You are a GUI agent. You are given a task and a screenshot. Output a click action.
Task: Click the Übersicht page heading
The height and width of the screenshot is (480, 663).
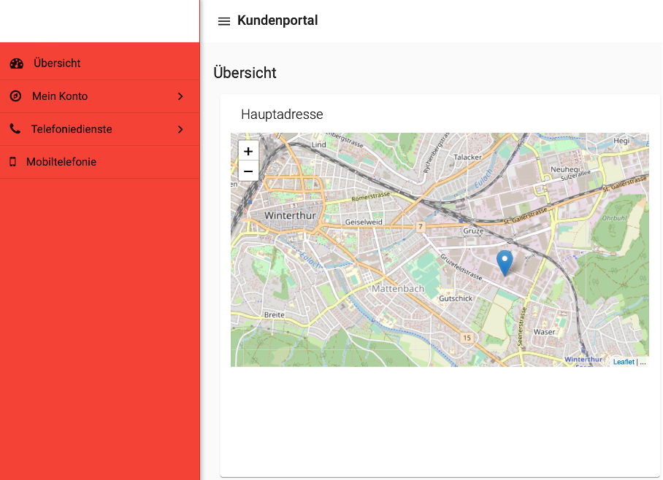(x=245, y=73)
